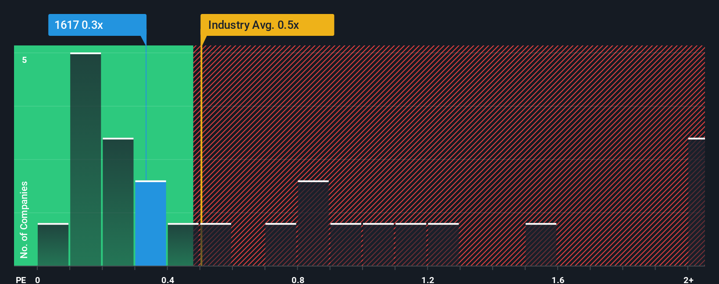Click the 0.4 axis label
Image resolution: width=719 pixels, height=284 pixels.
pos(167,280)
